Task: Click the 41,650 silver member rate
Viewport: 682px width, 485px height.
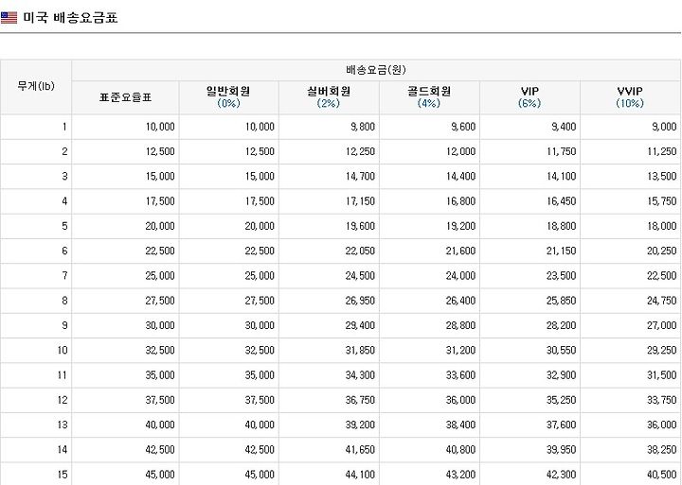Action: pos(360,450)
